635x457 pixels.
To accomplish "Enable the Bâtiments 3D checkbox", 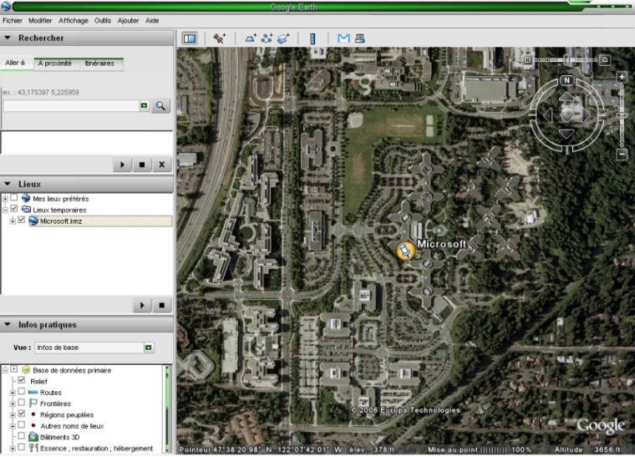I will (22, 436).
